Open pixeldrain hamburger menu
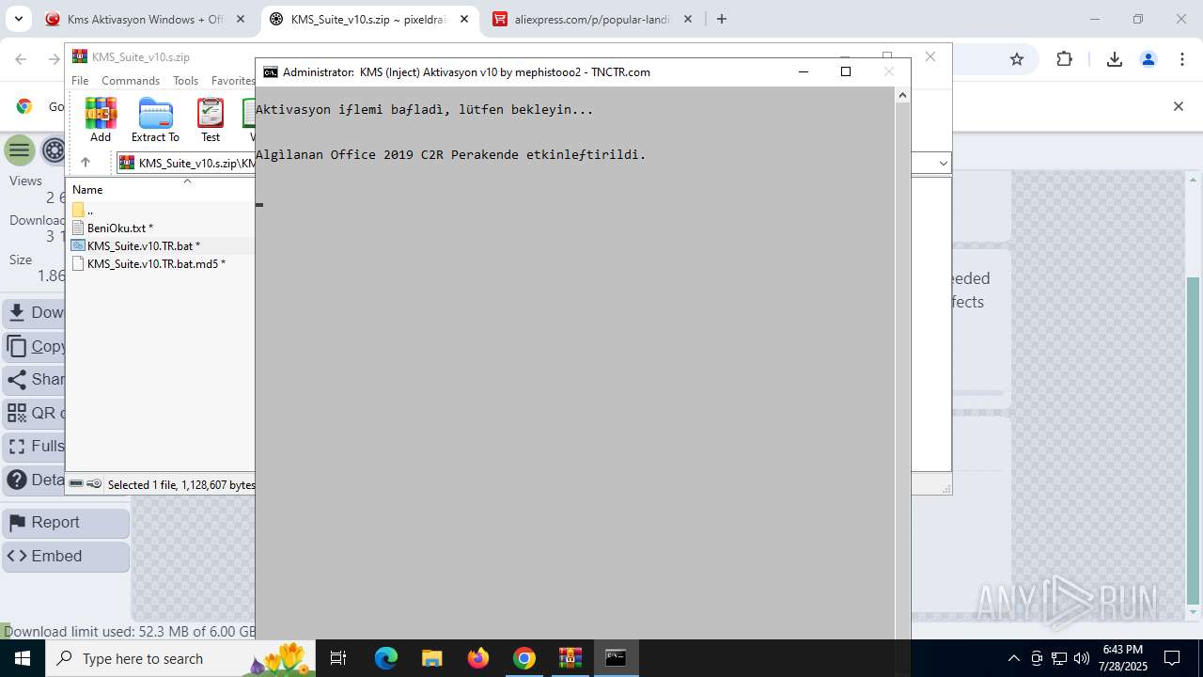The image size is (1203, 677). click(x=19, y=150)
